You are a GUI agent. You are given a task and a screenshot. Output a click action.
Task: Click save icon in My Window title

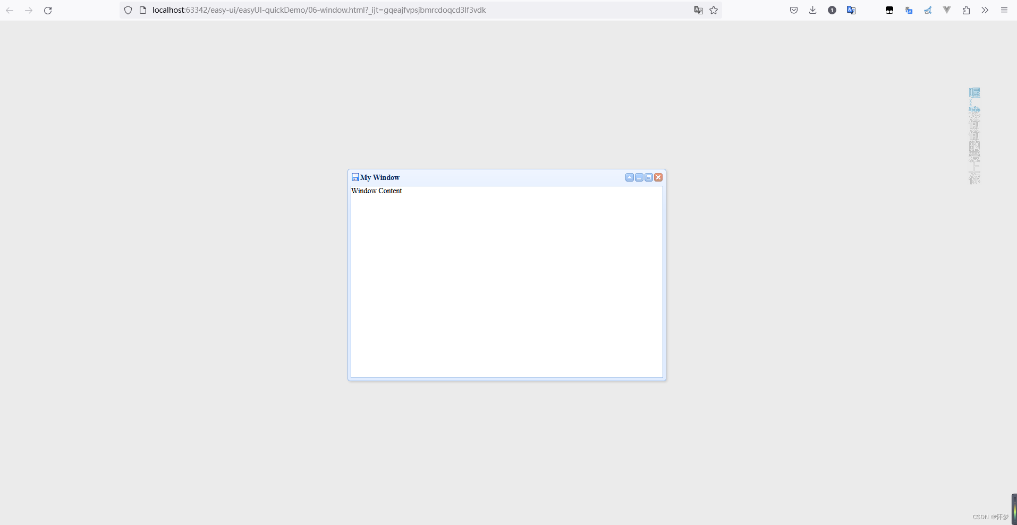click(355, 177)
